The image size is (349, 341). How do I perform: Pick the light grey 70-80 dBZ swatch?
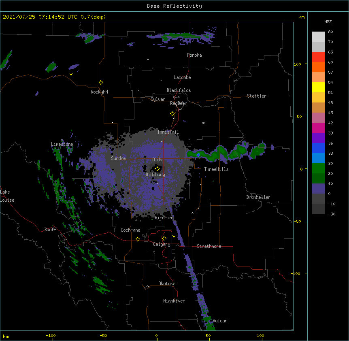[318, 37]
